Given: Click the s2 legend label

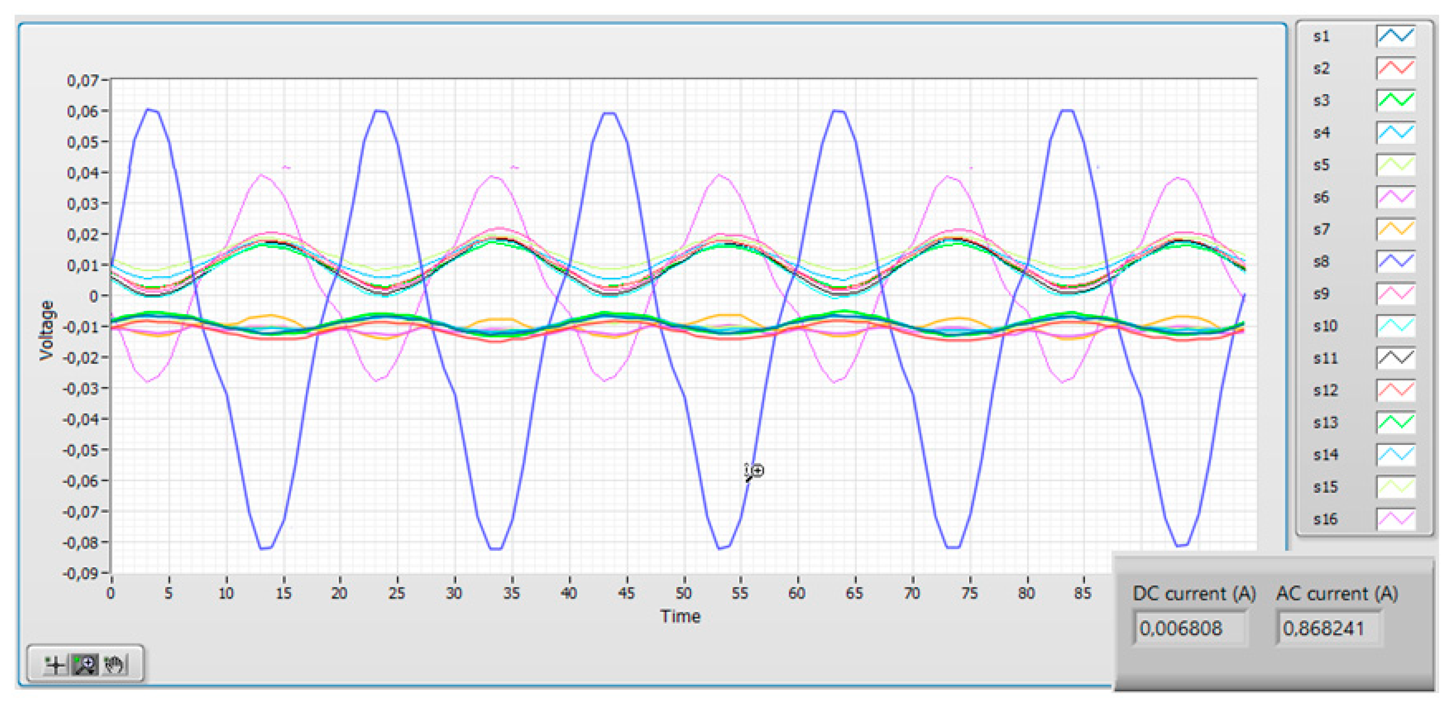Looking at the screenshot, I should [1321, 69].
